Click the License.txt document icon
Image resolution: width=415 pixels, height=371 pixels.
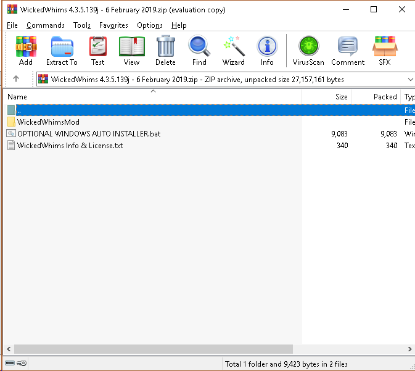point(11,145)
